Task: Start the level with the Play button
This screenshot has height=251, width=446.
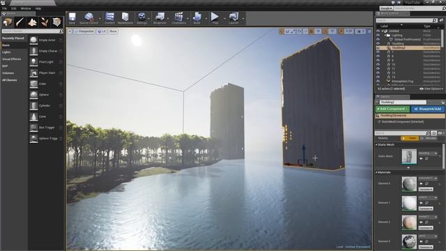Action: 215,18
